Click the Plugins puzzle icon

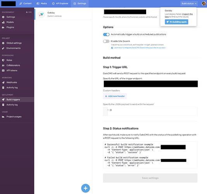tap(3, 28)
